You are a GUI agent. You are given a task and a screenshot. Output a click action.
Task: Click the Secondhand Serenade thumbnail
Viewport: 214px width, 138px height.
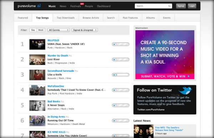click(37, 75)
